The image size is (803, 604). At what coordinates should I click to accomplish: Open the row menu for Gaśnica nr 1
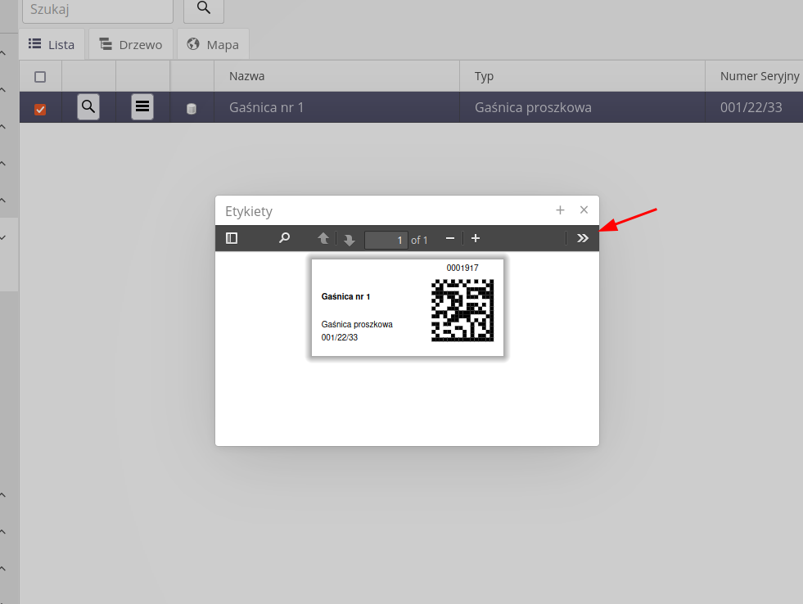(142, 107)
